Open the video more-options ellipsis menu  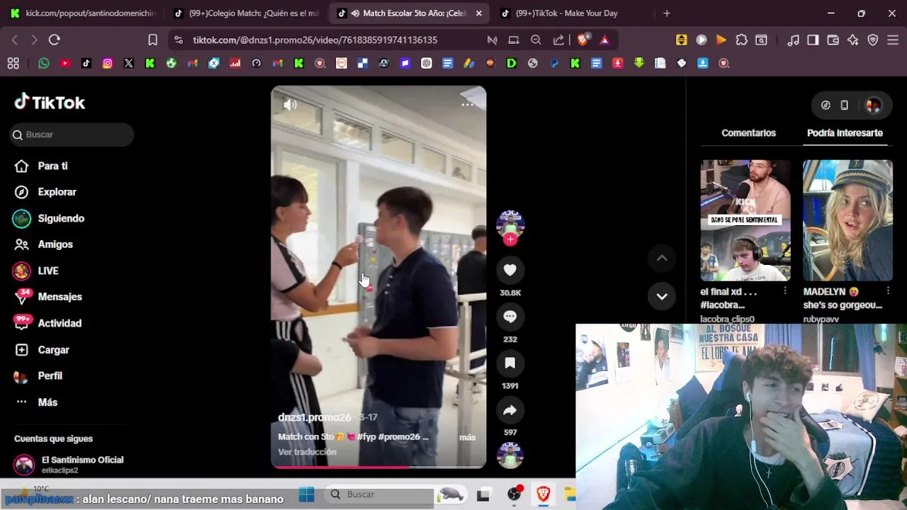pos(468,105)
